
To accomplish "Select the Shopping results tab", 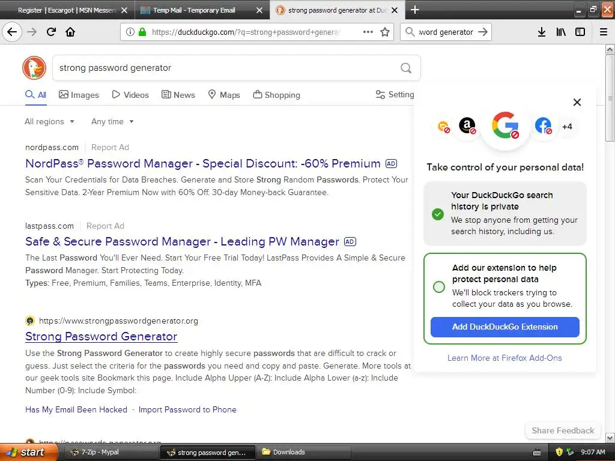I will (276, 95).
